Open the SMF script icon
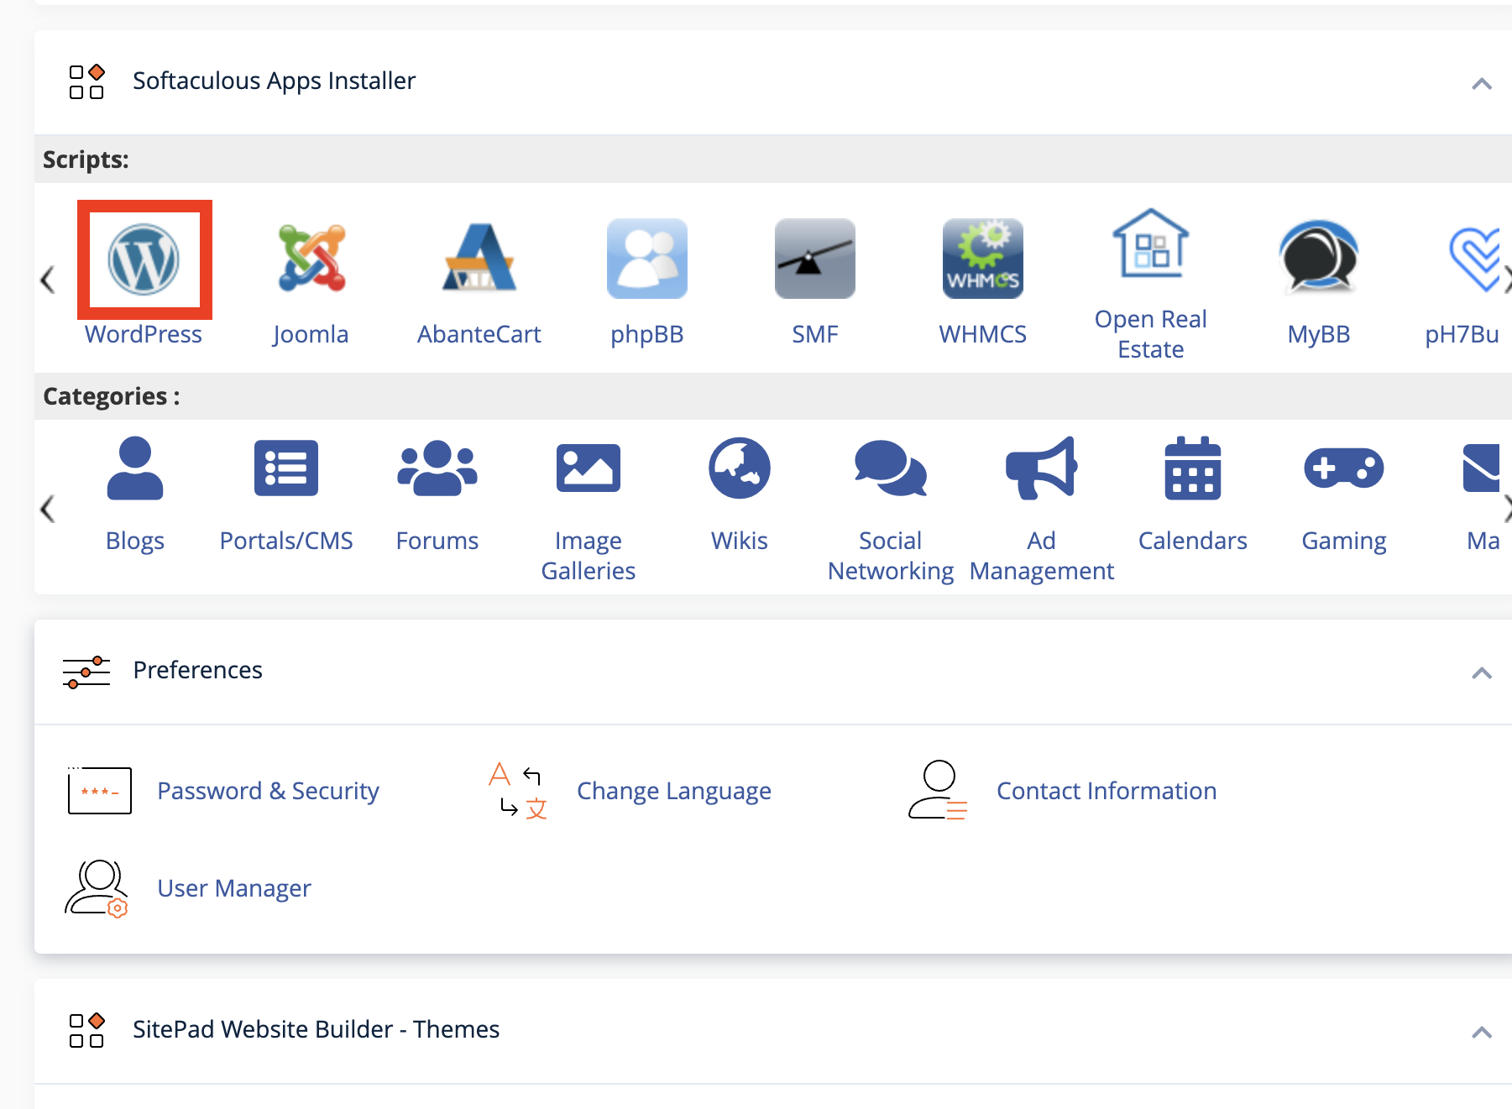The height and width of the screenshot is (1109, 1512). 815,259
